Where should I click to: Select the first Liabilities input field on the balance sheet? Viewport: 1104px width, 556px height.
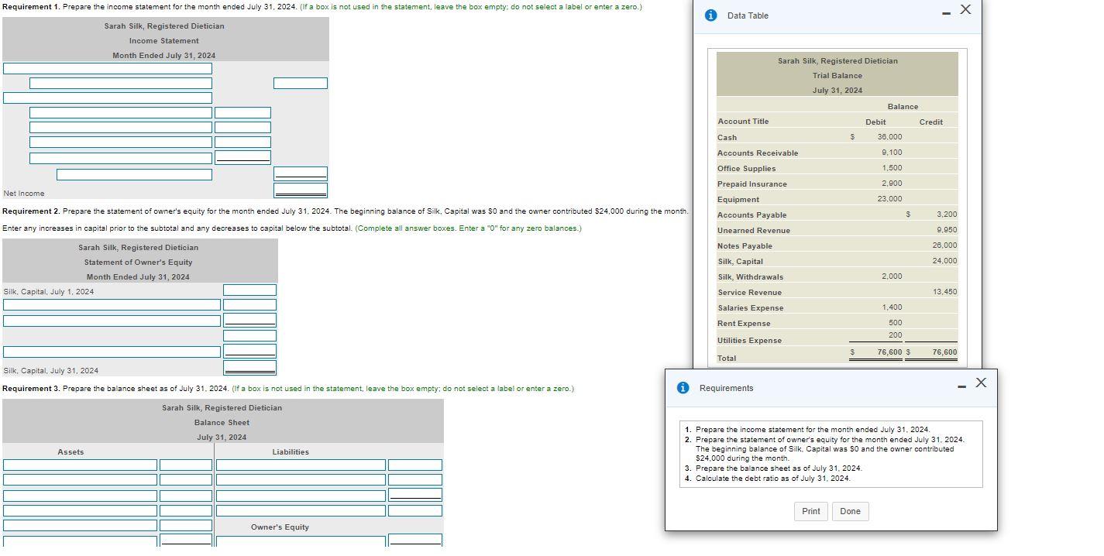tap(301, 465)
